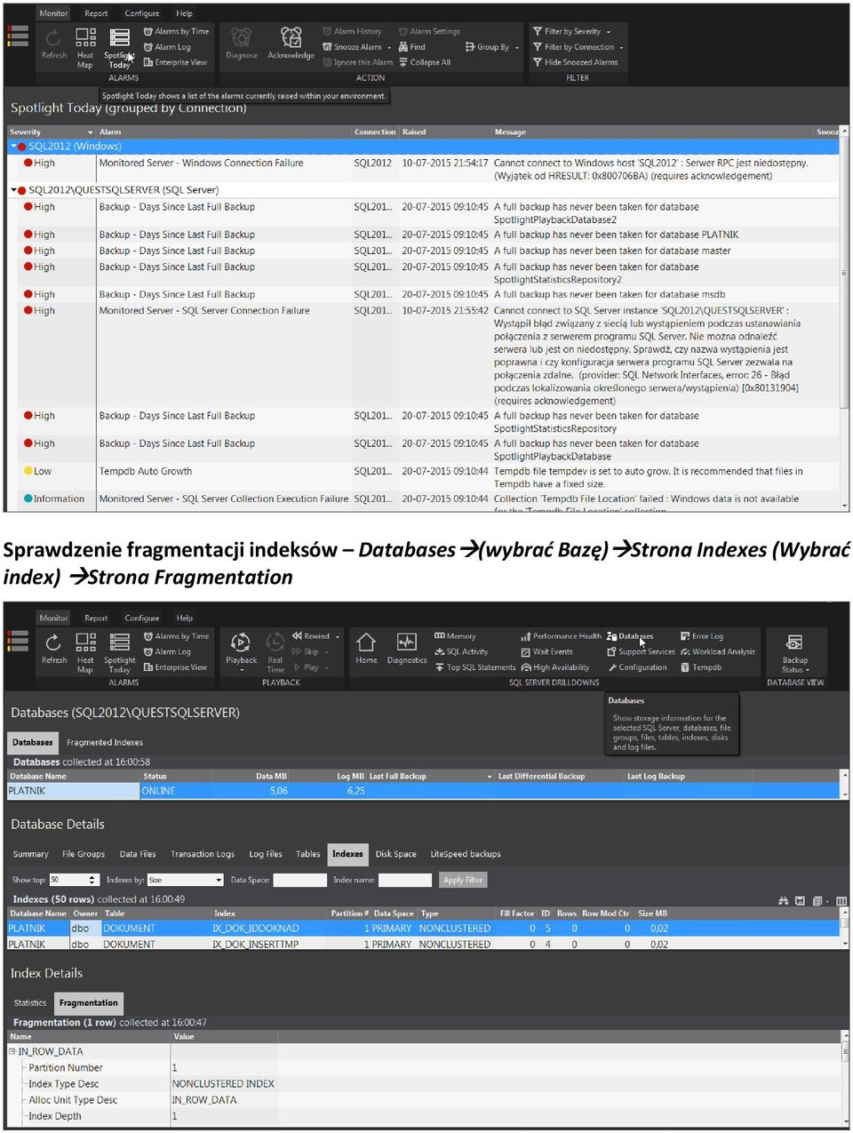Open the Error Log drilldown

702,636
